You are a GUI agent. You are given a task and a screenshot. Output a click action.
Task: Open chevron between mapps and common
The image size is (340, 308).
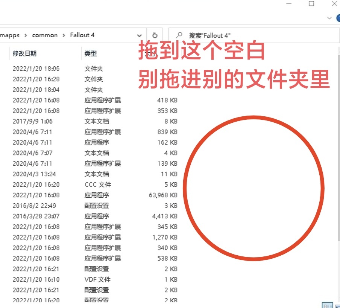pyautogui.click(x=26, y=35)
